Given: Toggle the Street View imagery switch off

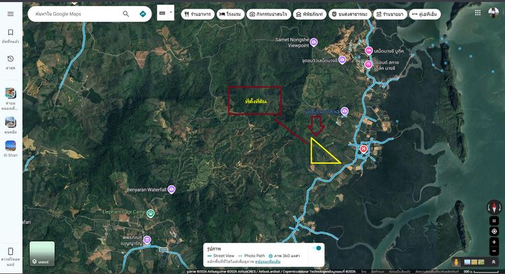Looking at the screenshot, I should click(317, 248).
